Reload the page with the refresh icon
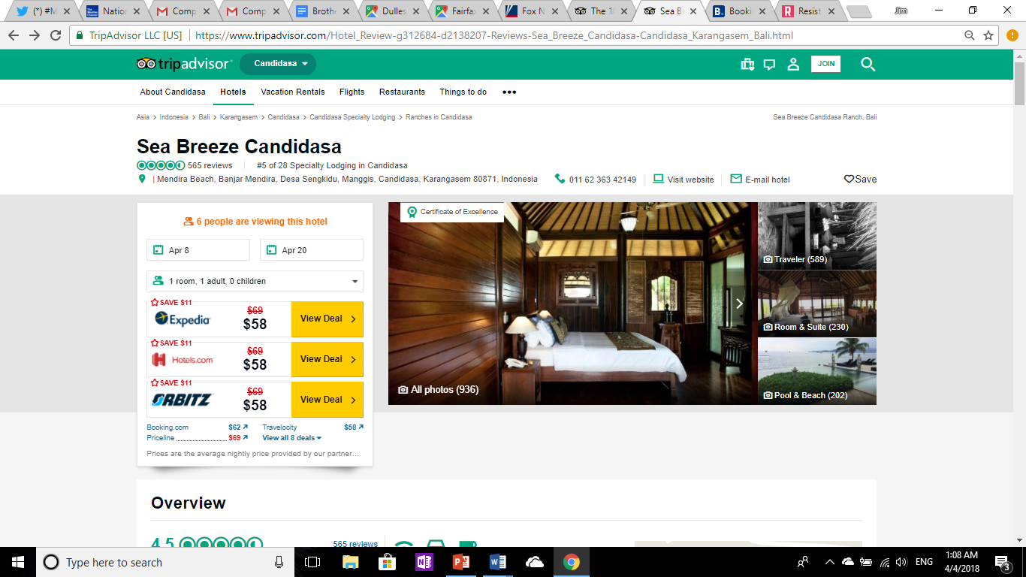This screenshot has width=1026, height=577. click(x=56, y=35)
